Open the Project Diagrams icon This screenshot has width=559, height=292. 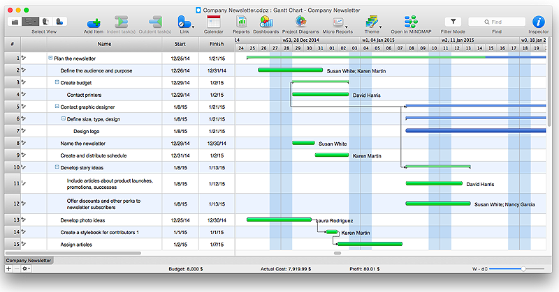(300, 22)
